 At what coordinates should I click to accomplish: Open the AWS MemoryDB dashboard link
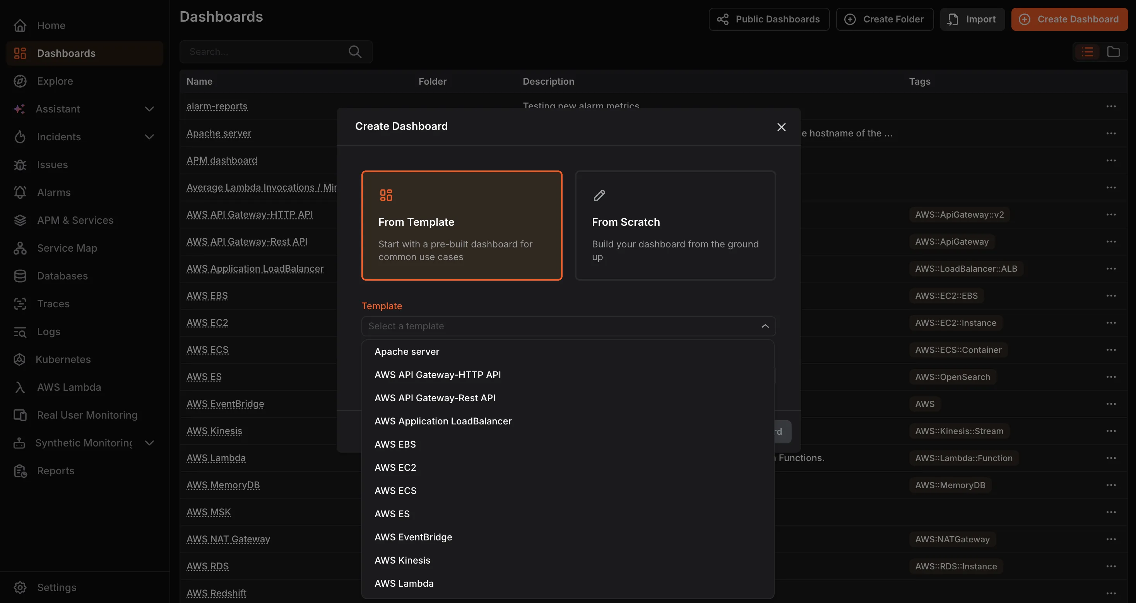(223, 485)
